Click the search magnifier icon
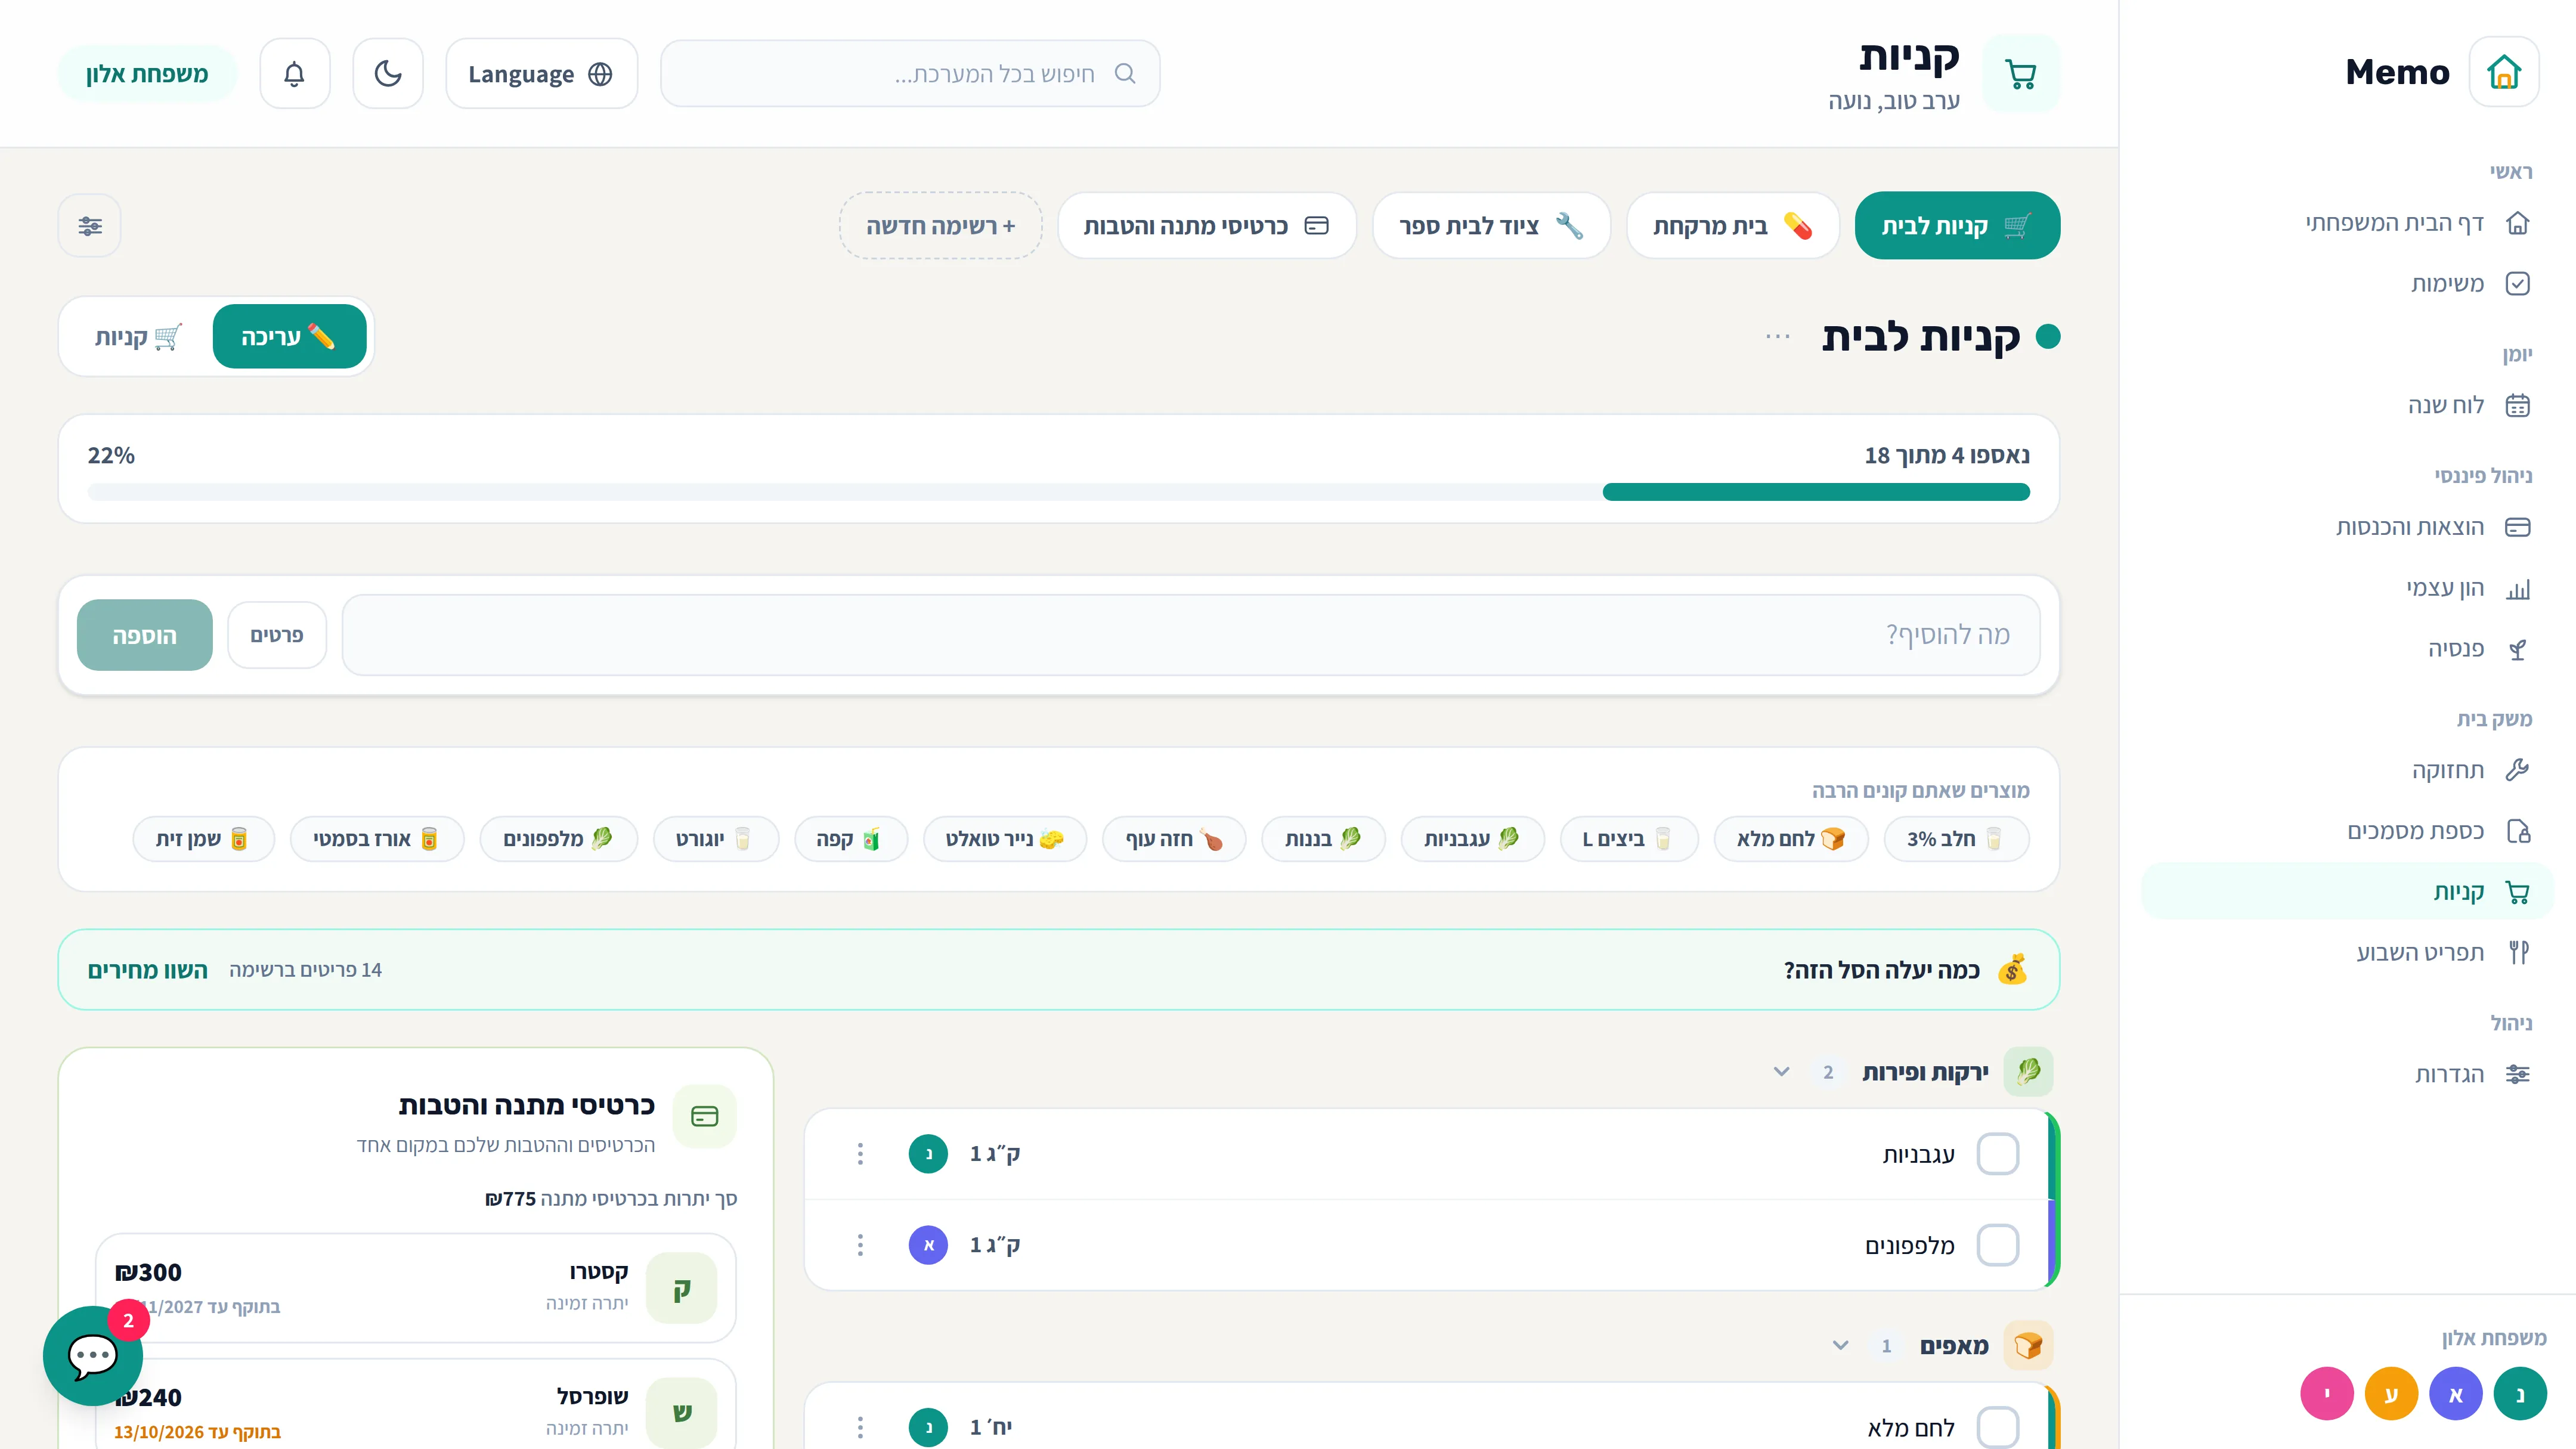The height and width of the screenshot is (1449, 2576). coord(1125,74)
